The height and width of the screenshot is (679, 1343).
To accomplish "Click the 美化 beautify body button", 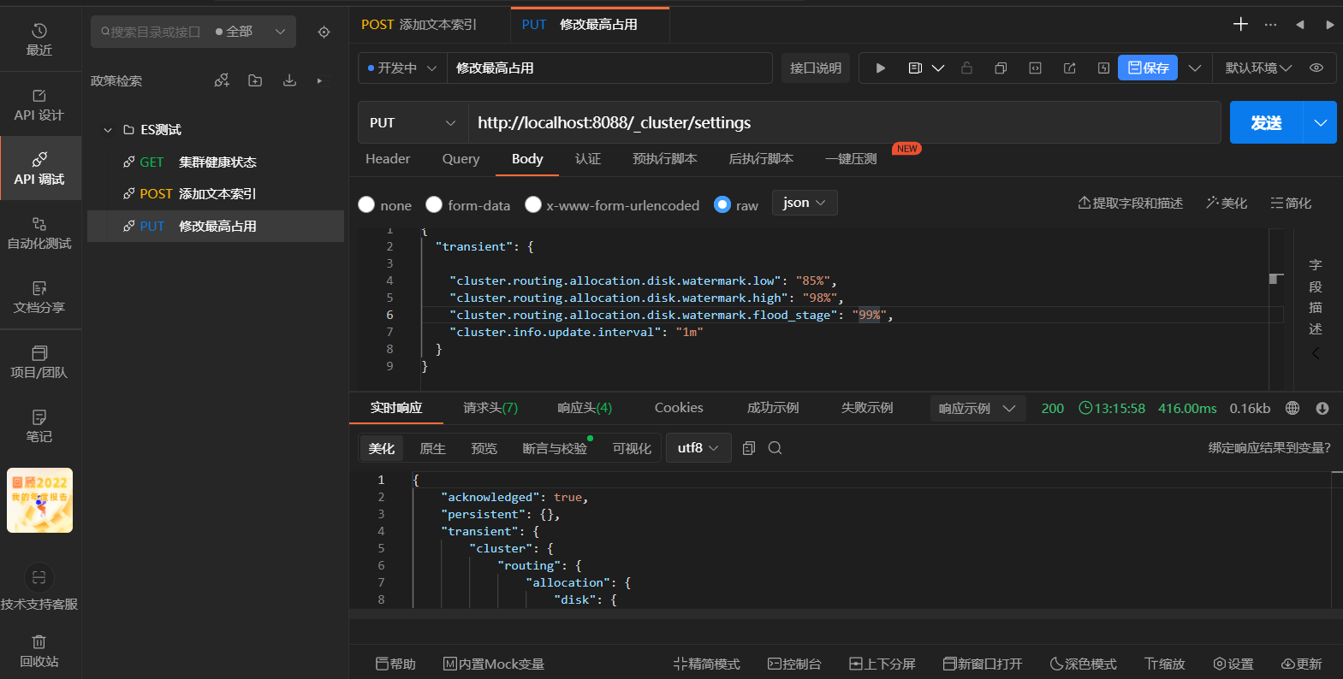I will 1227,203.
